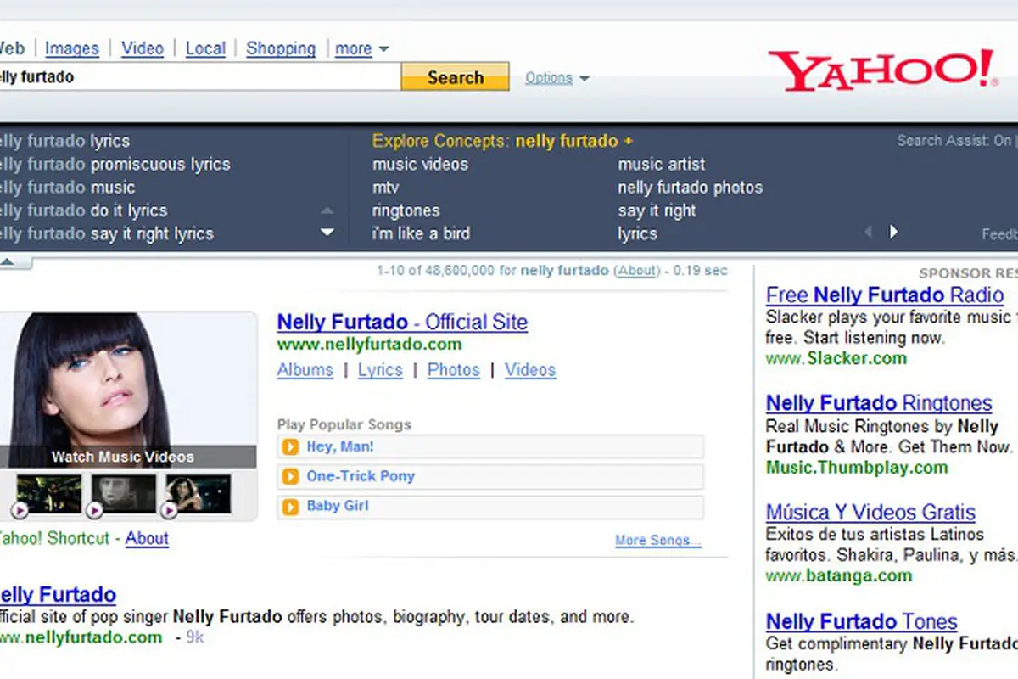The image size is (1018, 679).
Task: Open the third music video thumbnail
Action: pyautogui.click(x=198, y=495)
